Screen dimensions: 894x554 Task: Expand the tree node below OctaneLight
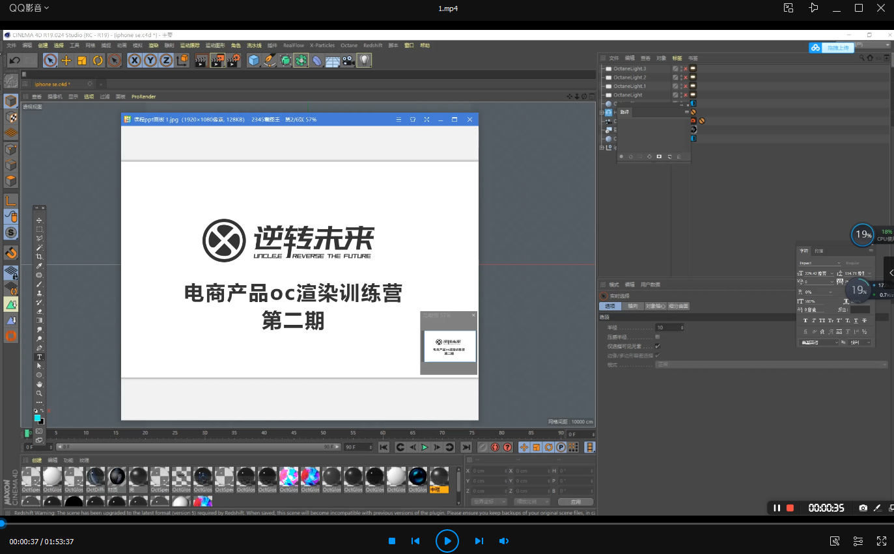click(x=602, y=113)
